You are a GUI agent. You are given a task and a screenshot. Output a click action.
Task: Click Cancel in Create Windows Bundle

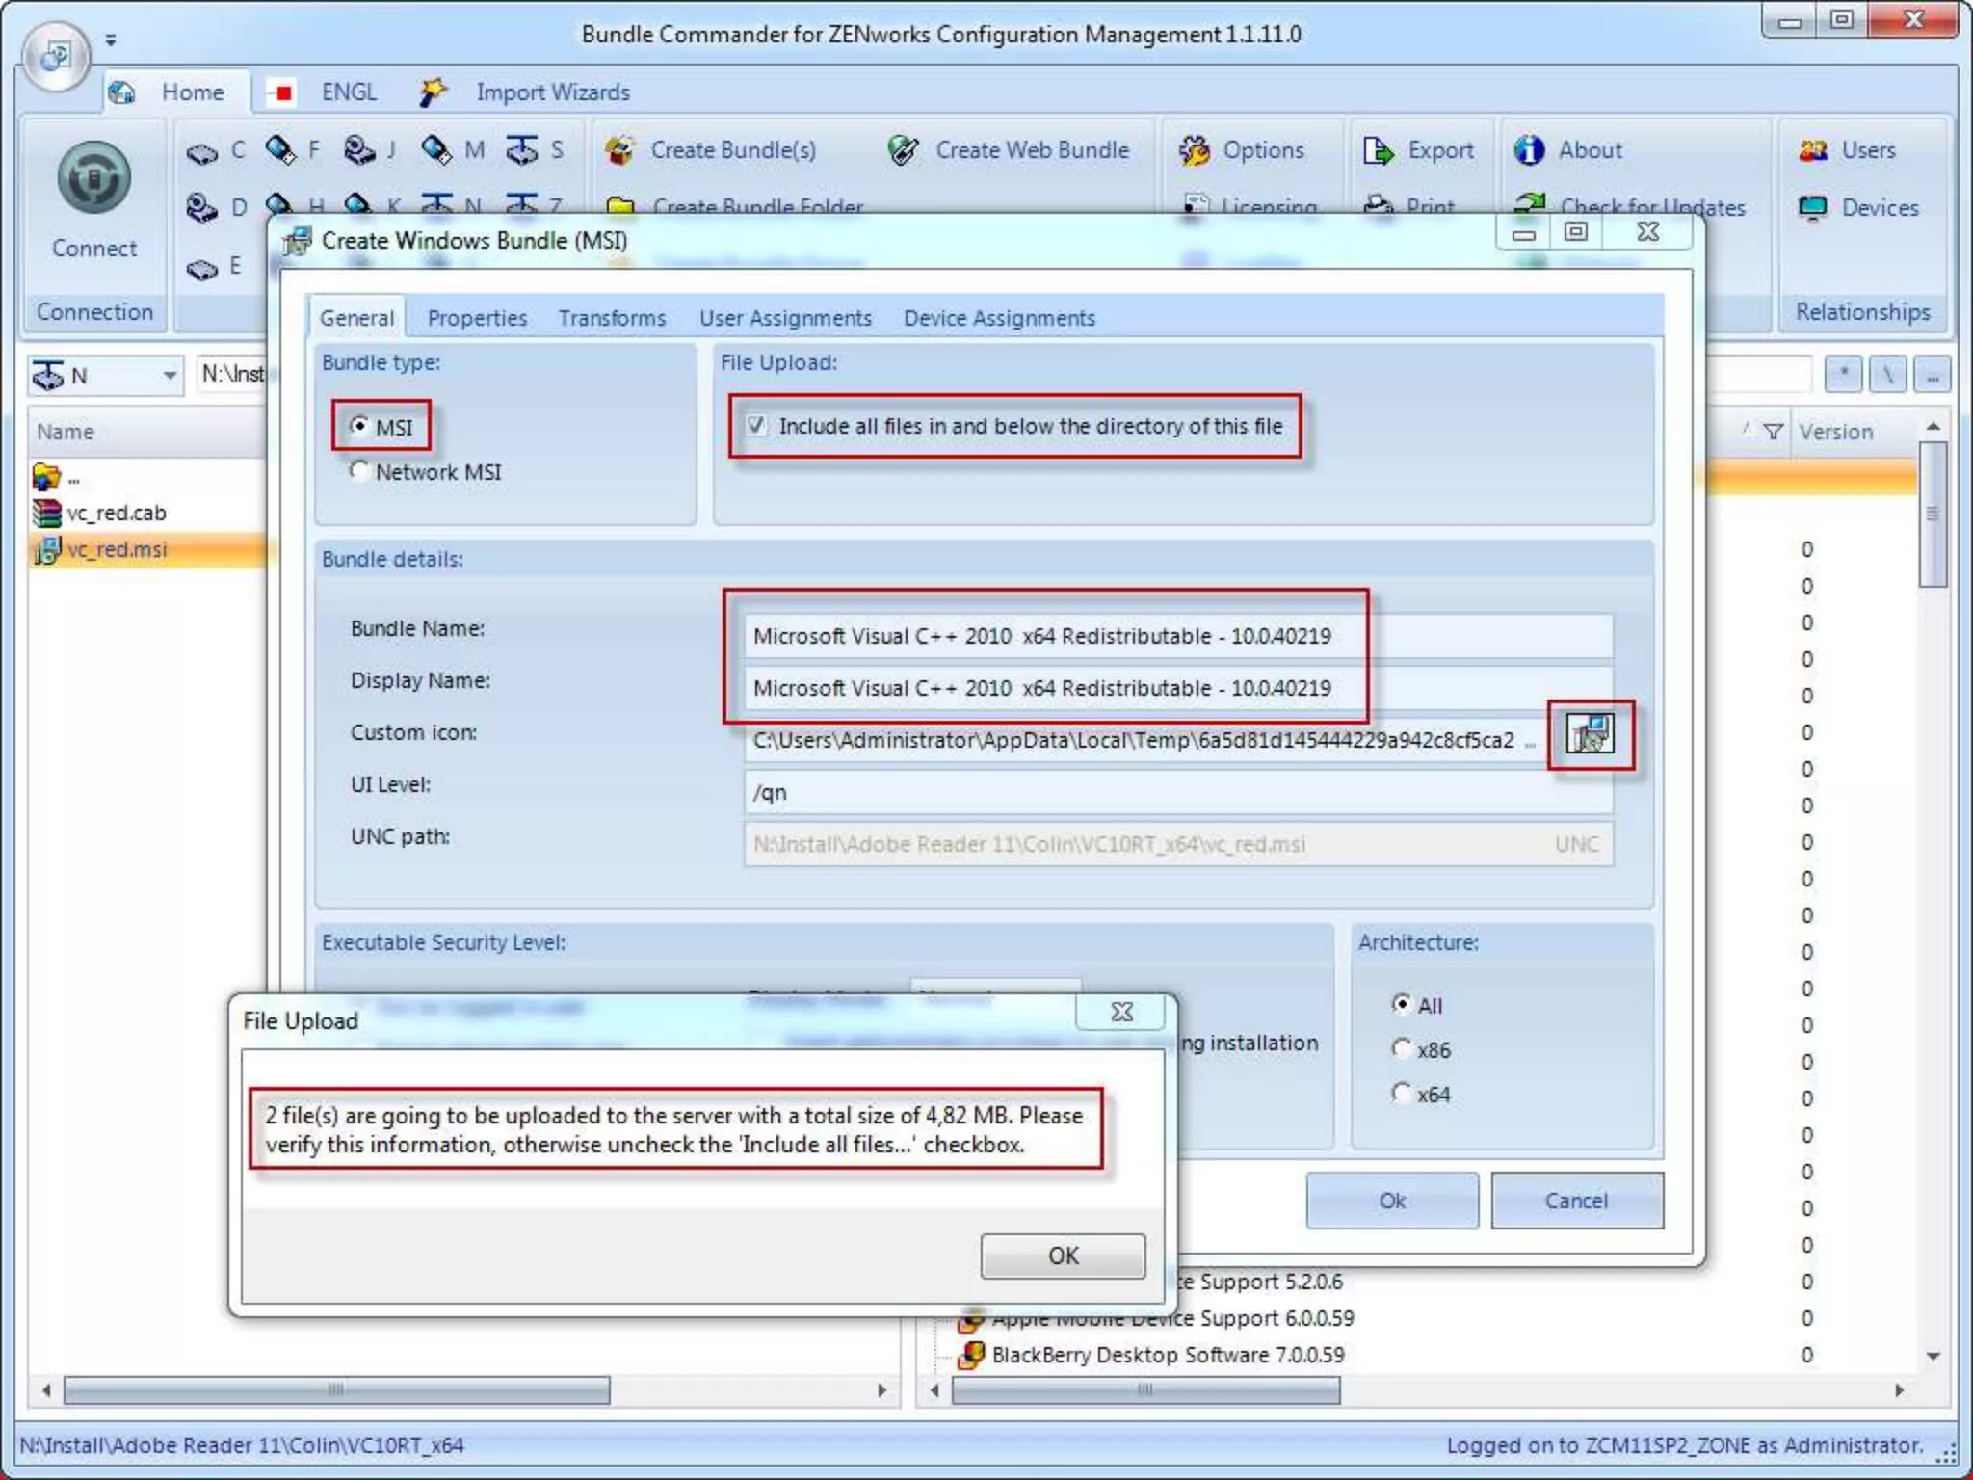click(x=1576, y=1201)
